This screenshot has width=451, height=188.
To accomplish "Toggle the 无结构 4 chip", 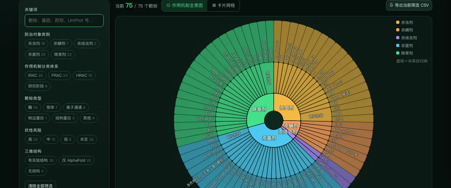I will 35,171.
